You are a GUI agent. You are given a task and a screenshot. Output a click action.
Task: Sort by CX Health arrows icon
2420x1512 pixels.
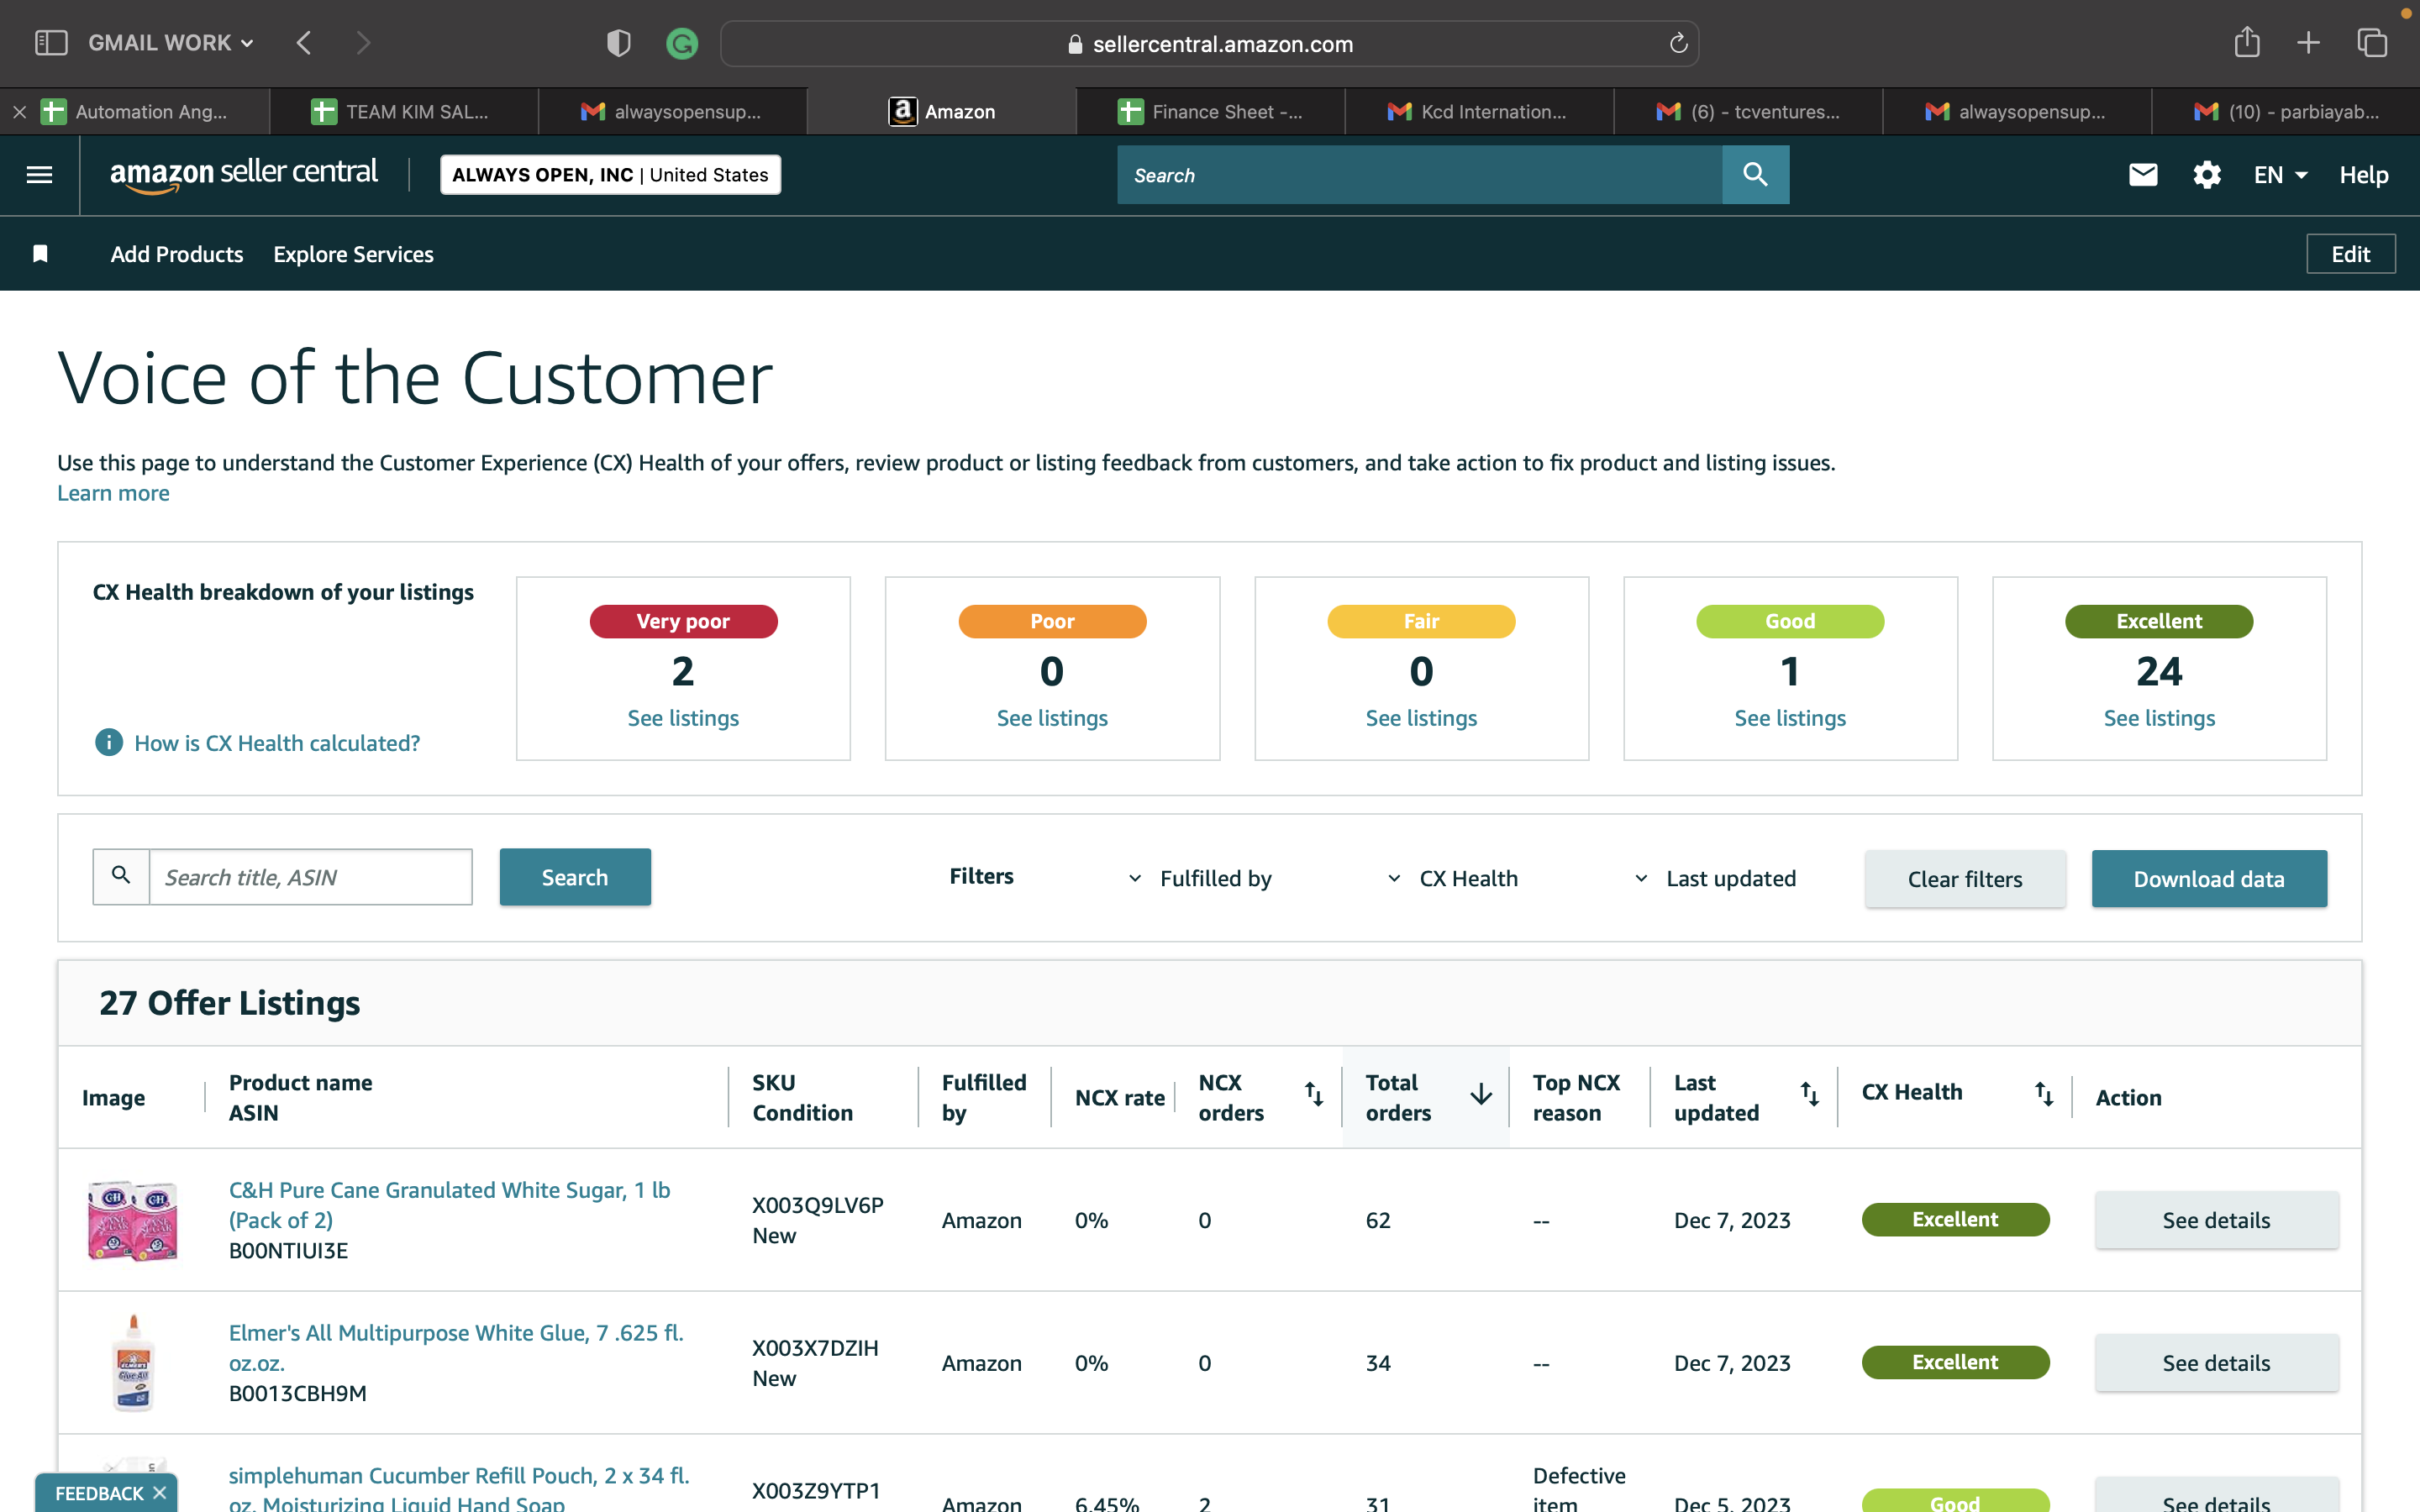click(x=2044, y=1094)
